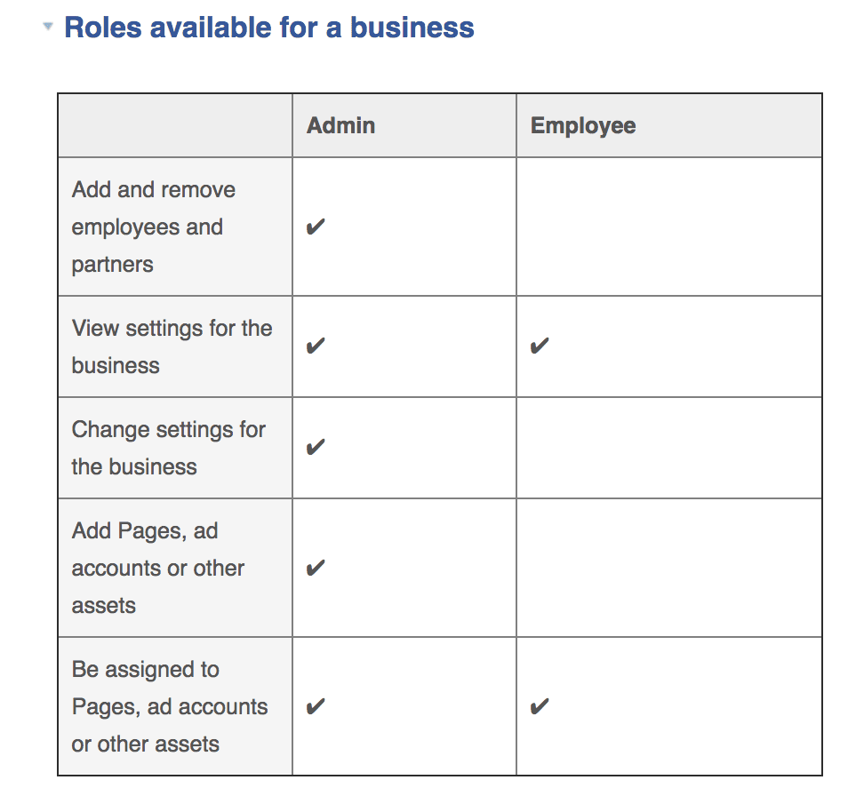
Task: Click empty Employee cell for Add Pages row
Action: (x=668, y=569)
